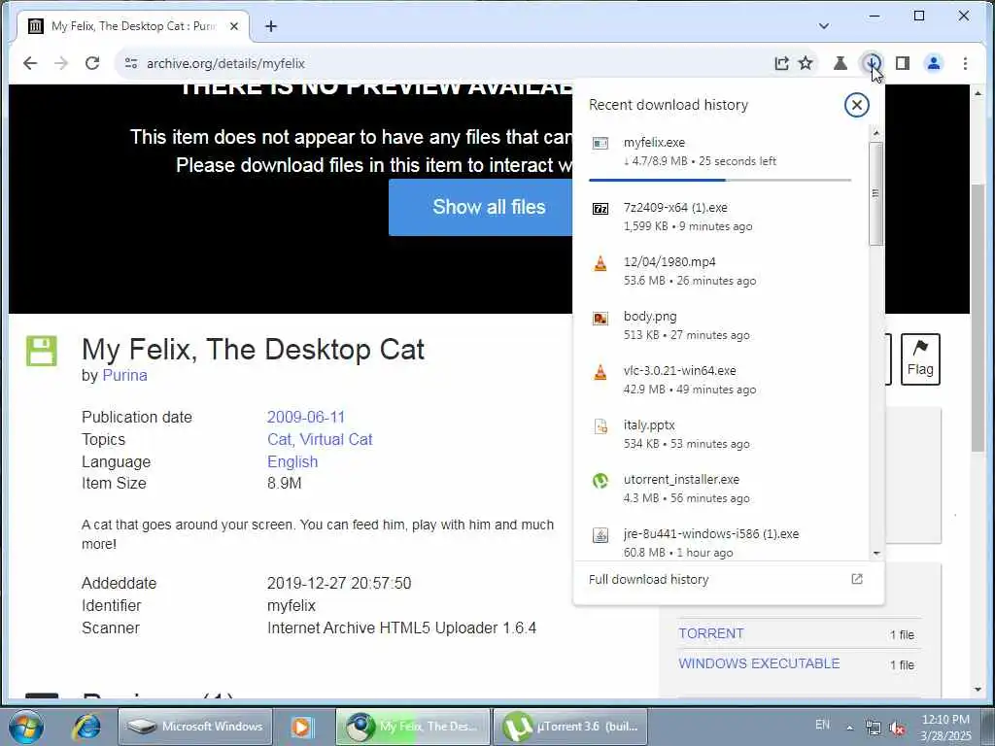Click the 12/04/1980.mp4 file name
The width and height of the screenshot is (995, 746).
[669, 261]
